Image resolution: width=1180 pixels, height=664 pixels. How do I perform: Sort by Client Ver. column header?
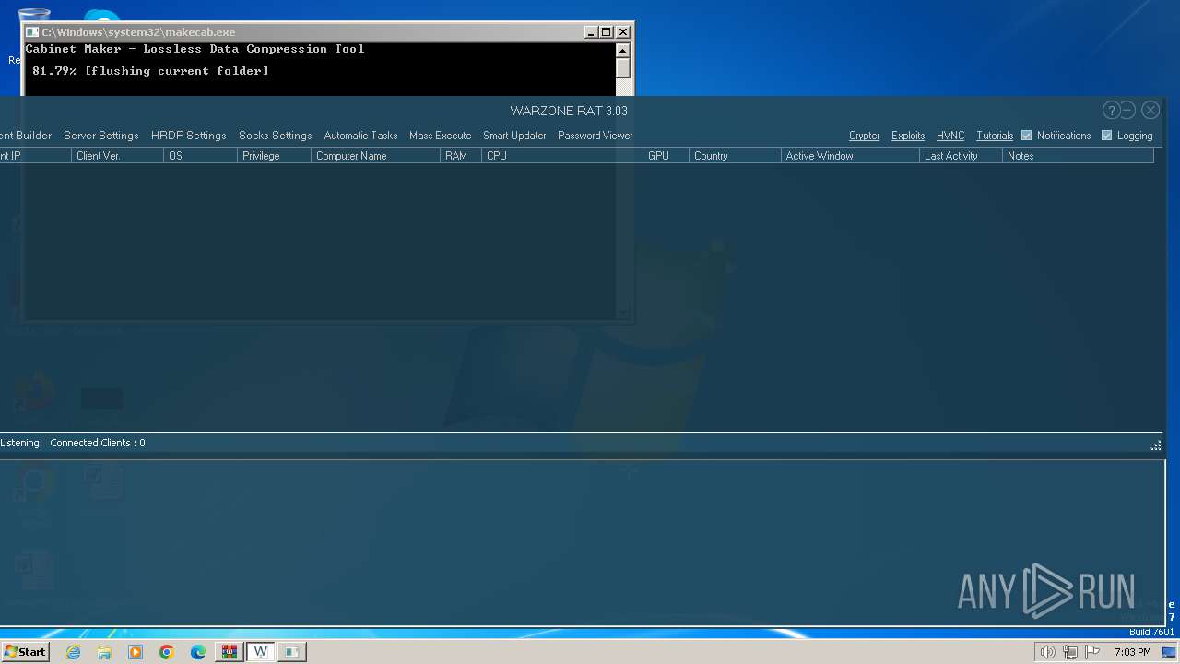pos(117,156)
